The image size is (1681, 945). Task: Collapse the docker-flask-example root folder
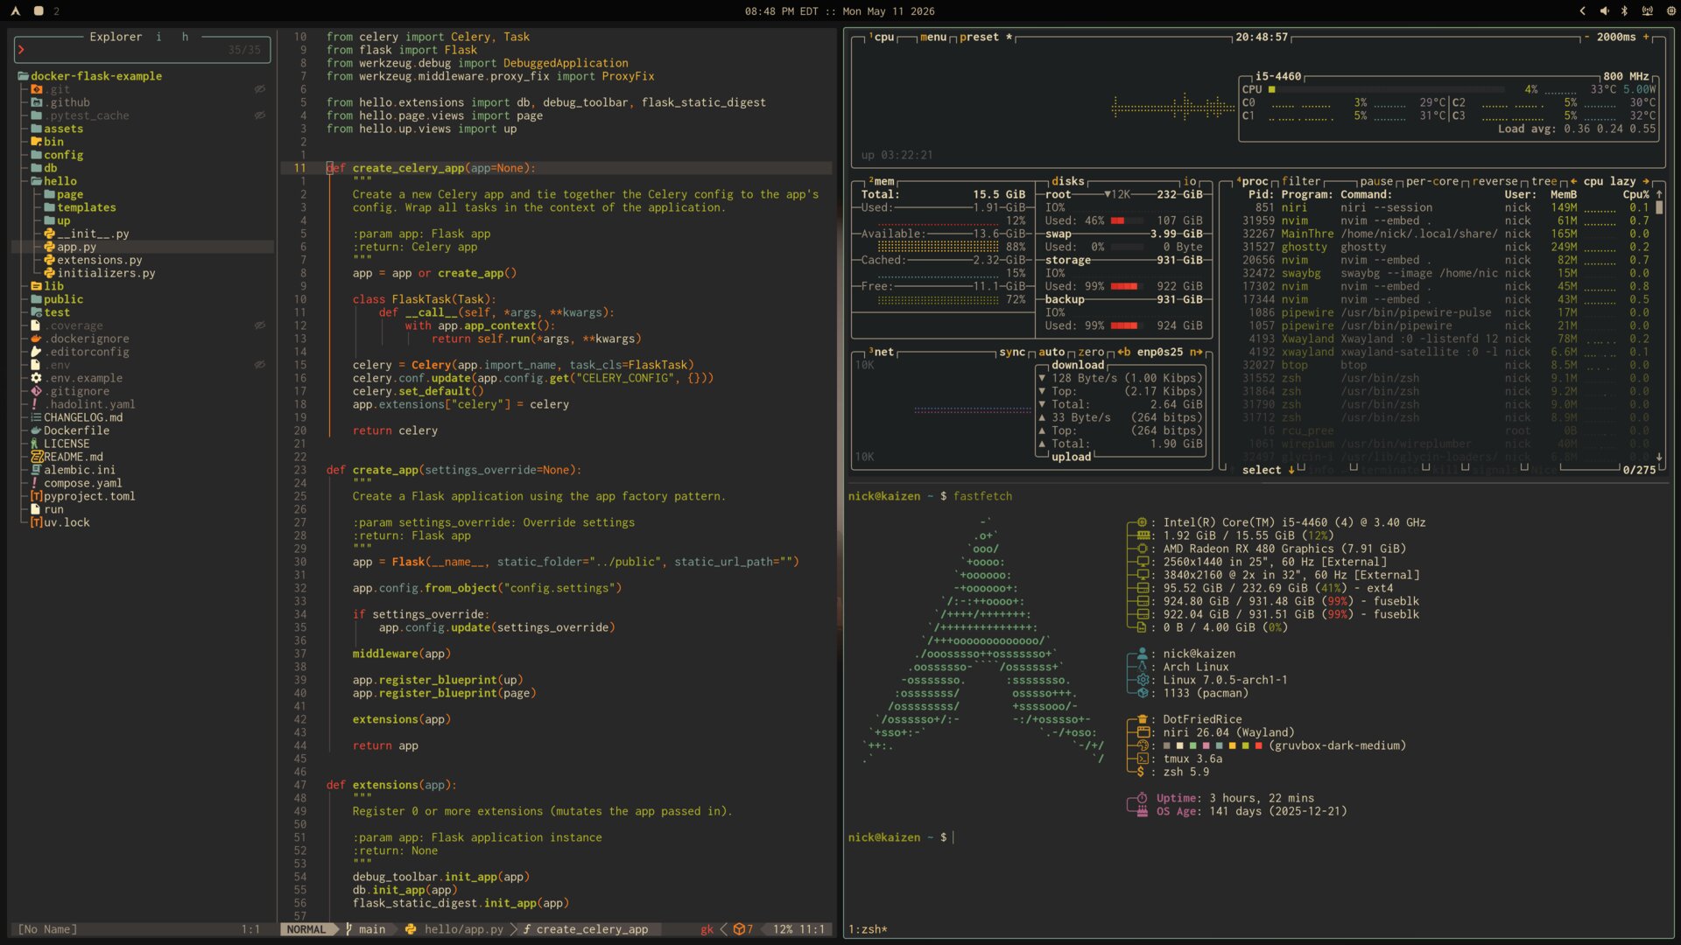tap(90, 76)
